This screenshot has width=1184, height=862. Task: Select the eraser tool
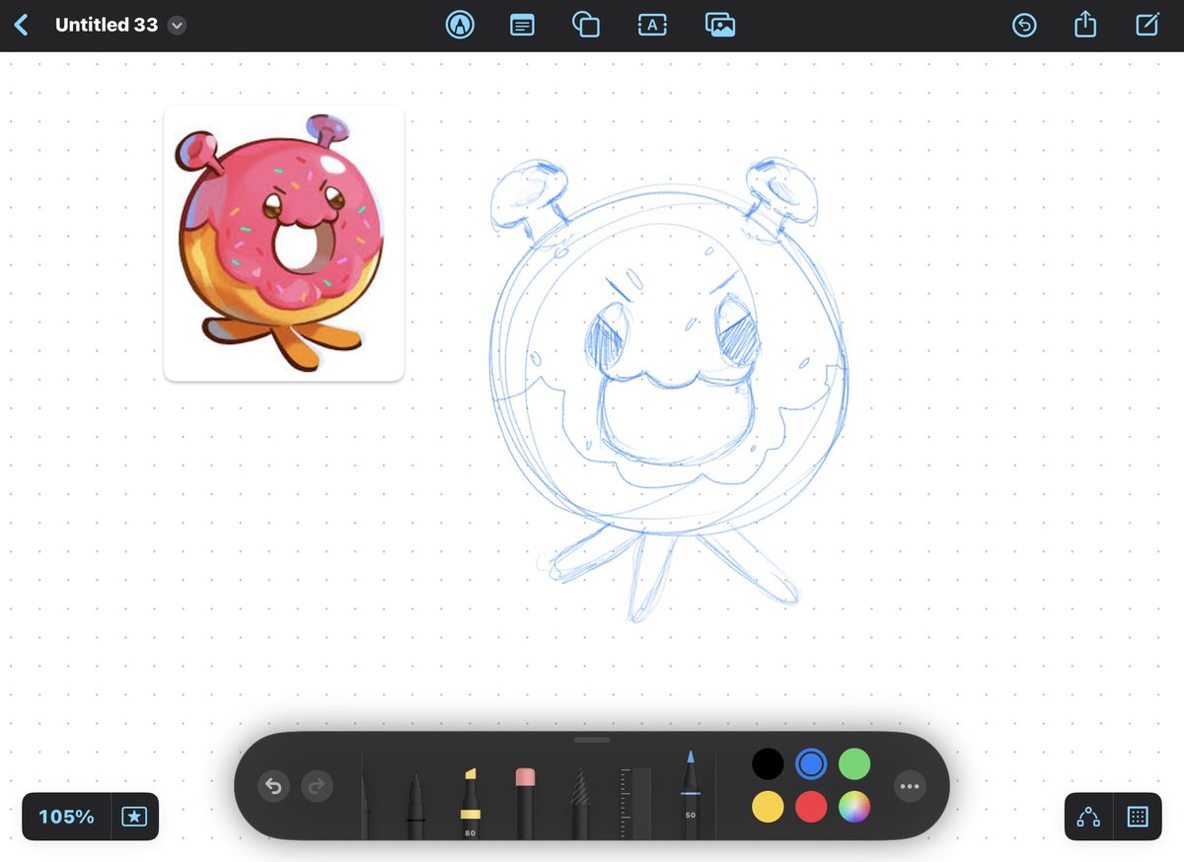point(524,803)
